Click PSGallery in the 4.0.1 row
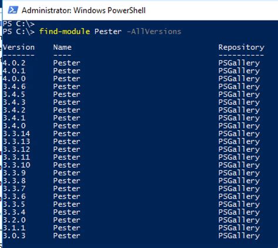278x248 pixels. pyautogui.click(x=239, y=71)
